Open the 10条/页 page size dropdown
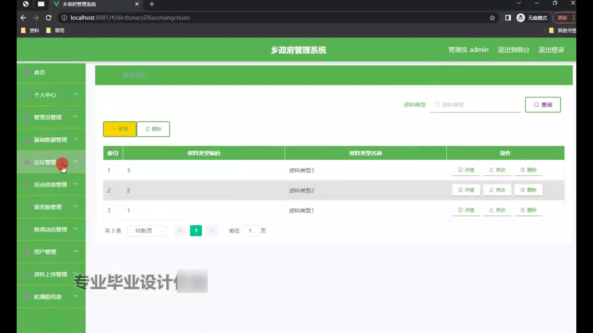Image resolution: width=593 pixels, height=333 pixels. click(147, 231)
